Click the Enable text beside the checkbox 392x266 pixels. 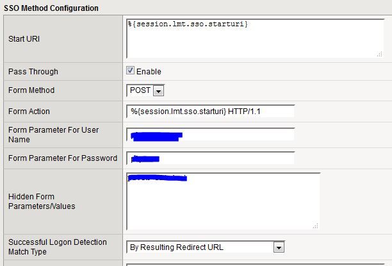point(149,72)
